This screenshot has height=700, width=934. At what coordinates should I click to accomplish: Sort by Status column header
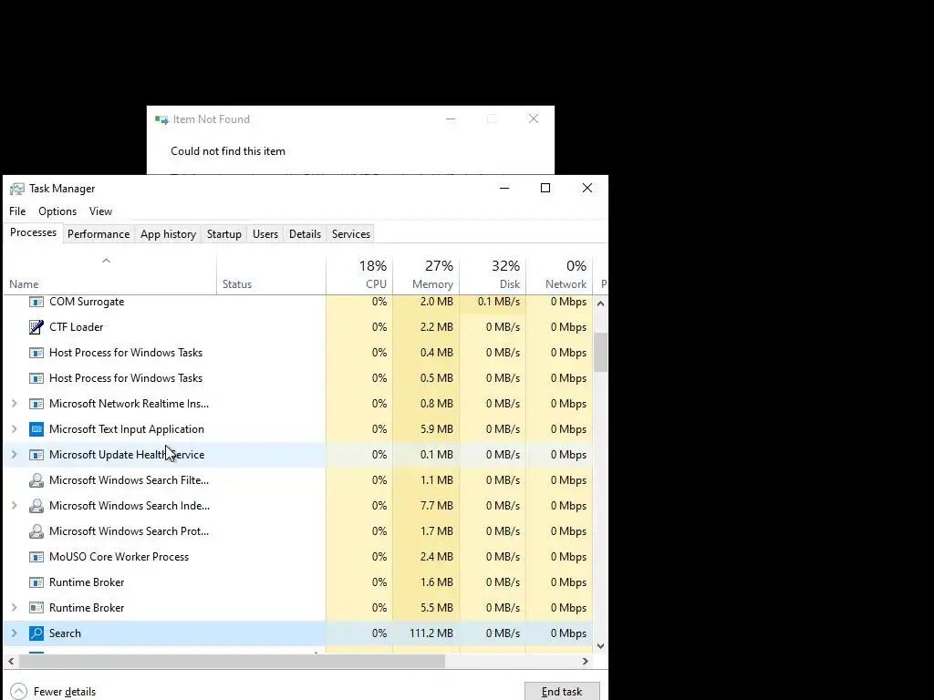pos(271,274)
